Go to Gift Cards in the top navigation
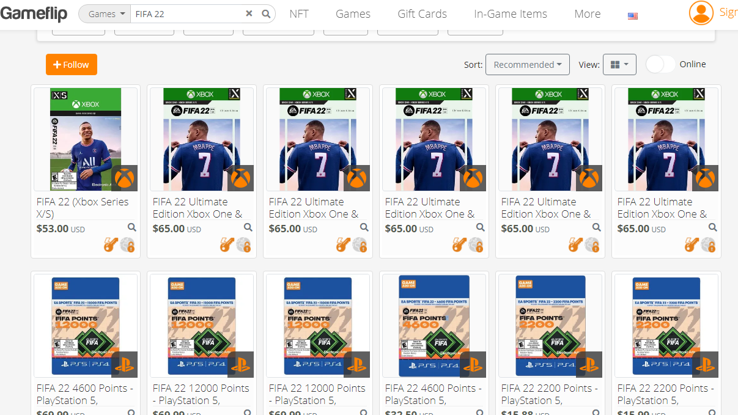Viewport: 738px width, 415px height. pyautogui.click(x=422, y=13)
